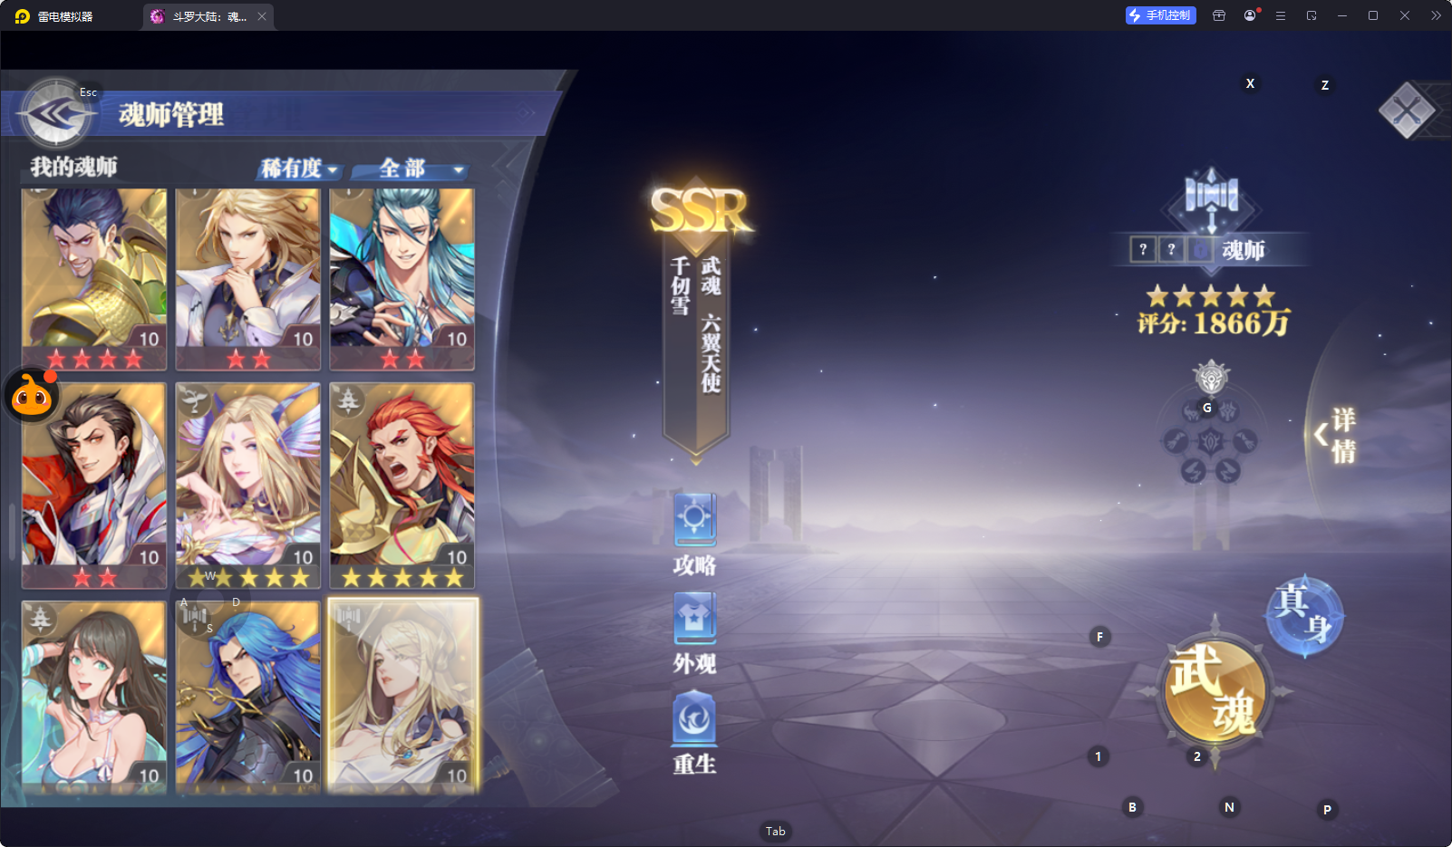1452x847 pixels.
Task: Tap the 重生 rebirth icon
Action: [x=695, y=719]
